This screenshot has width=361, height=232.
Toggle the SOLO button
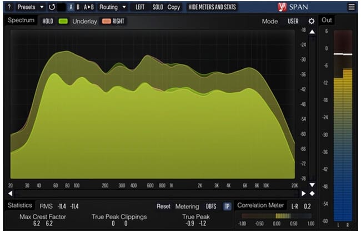[158, 7]
